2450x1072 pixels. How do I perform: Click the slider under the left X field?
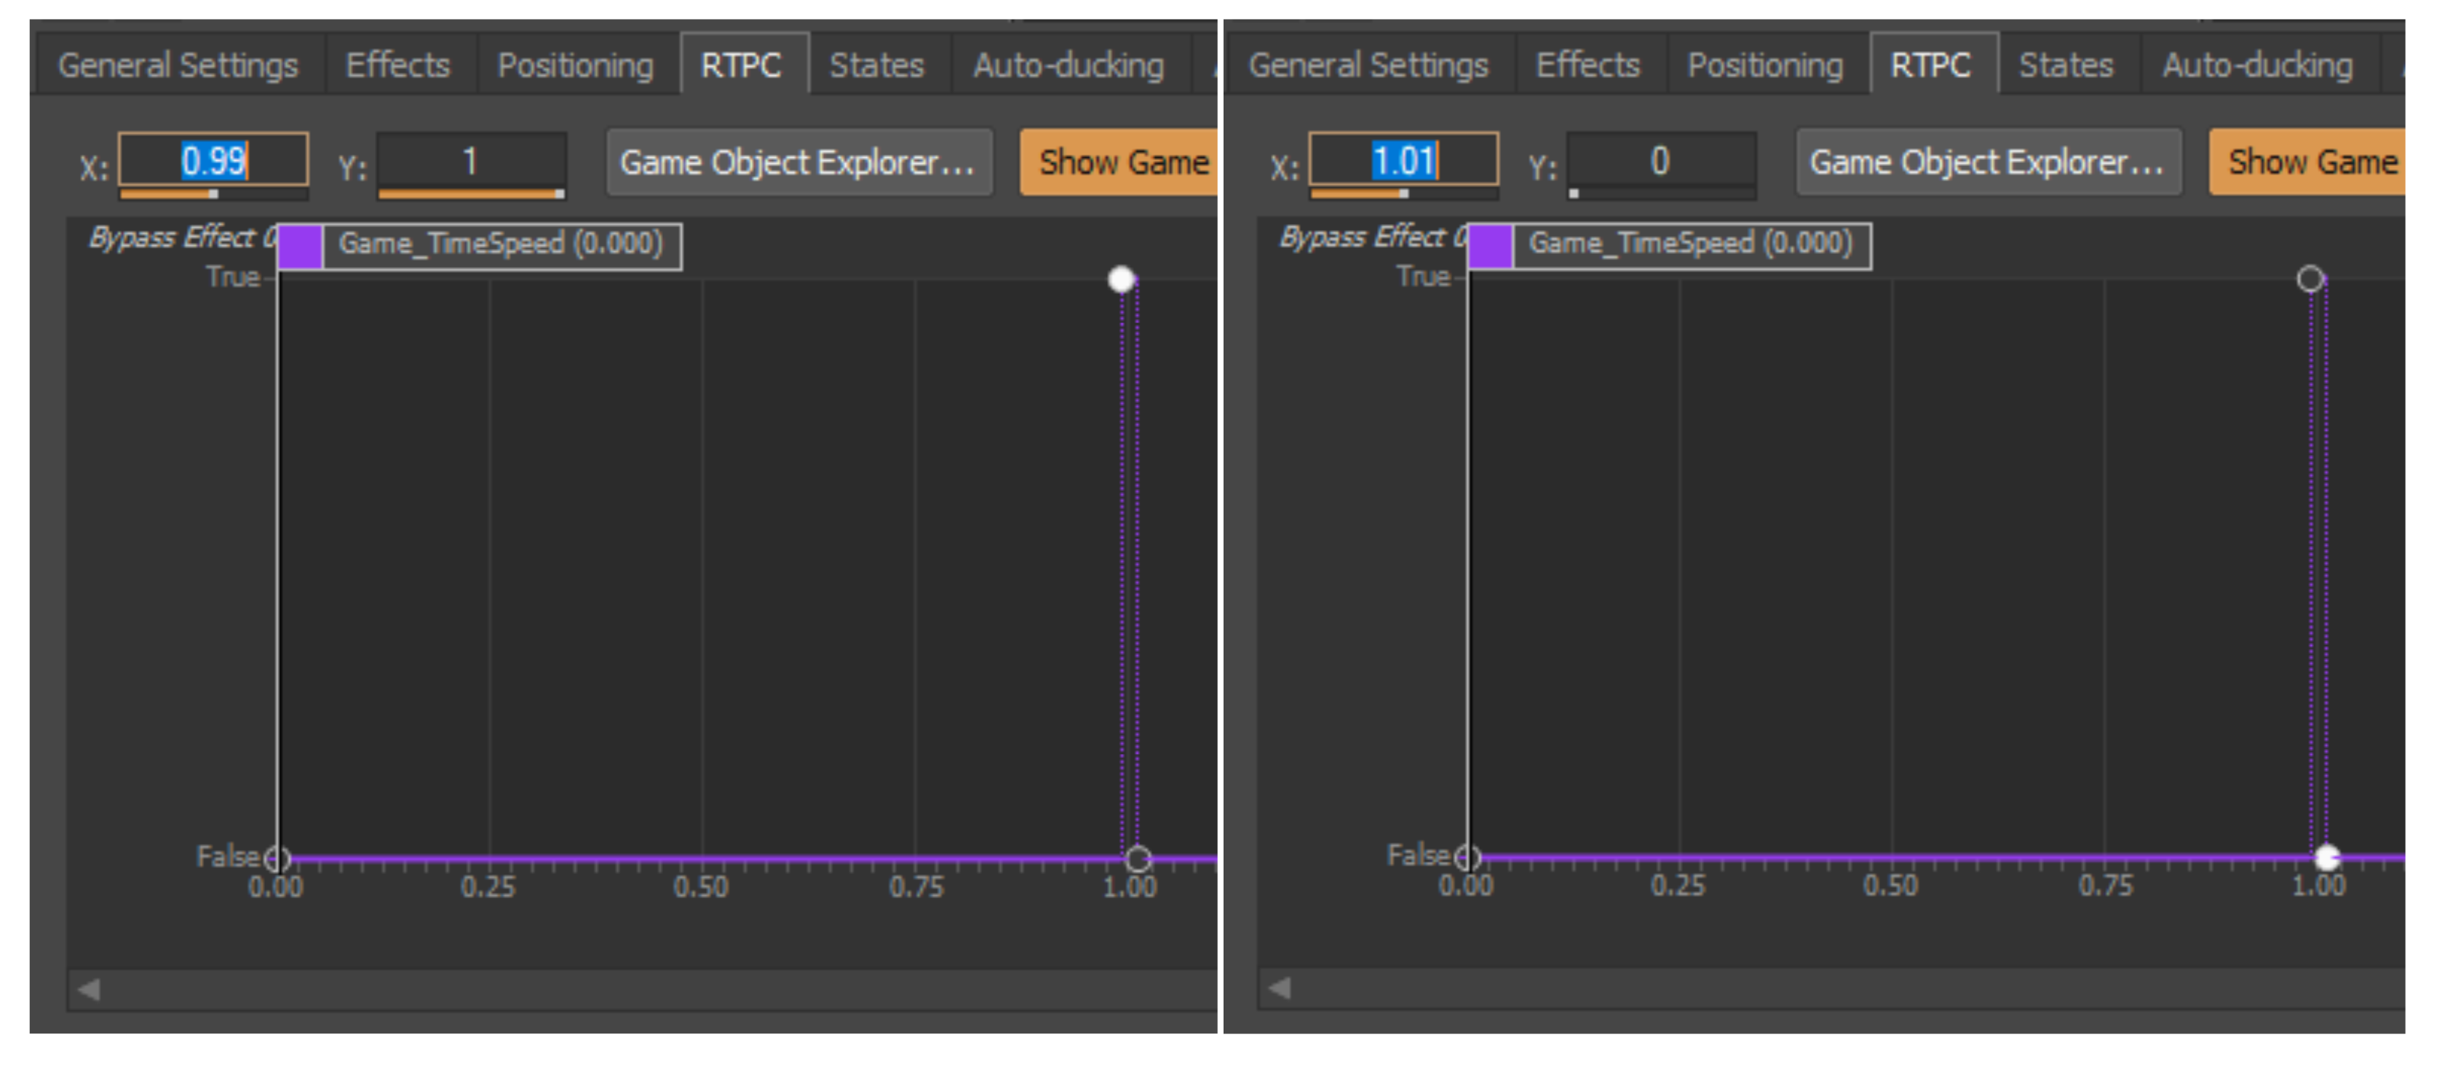tap(213, 194)
